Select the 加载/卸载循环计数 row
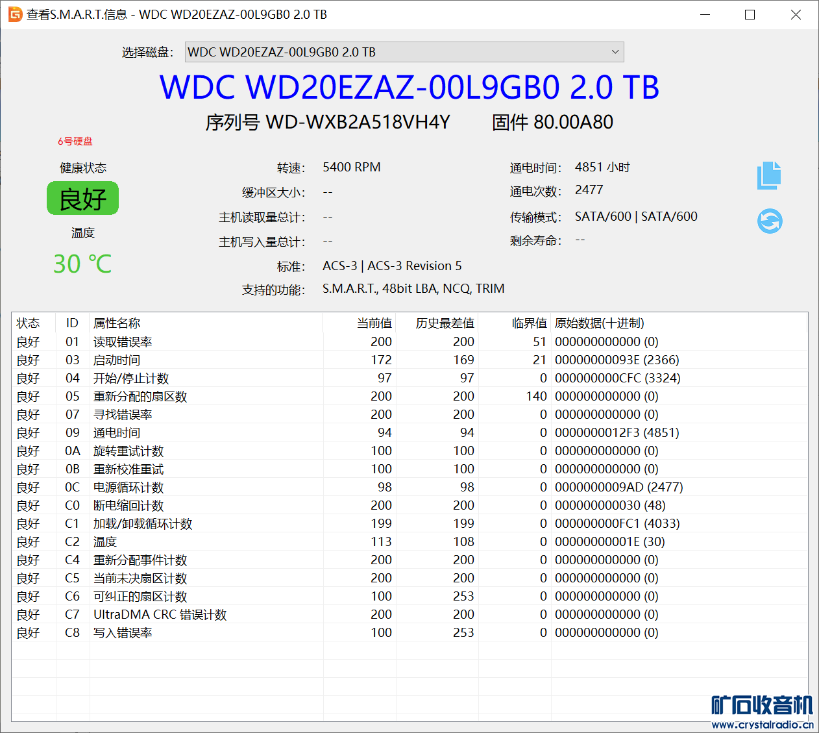This screenshot has width=819, height=733. click(409, 523)
